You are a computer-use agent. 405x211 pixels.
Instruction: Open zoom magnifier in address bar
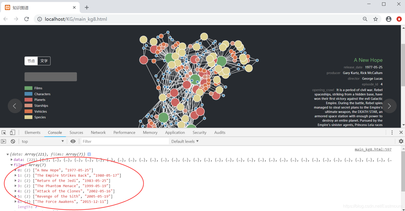(x=365, y=19)
